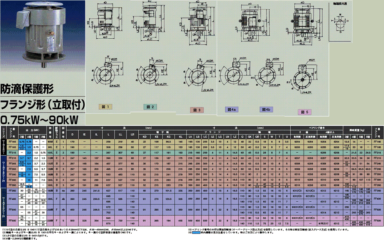Select the pink 図5 figure label
This screenshot has height=240, width=384.
304,112
